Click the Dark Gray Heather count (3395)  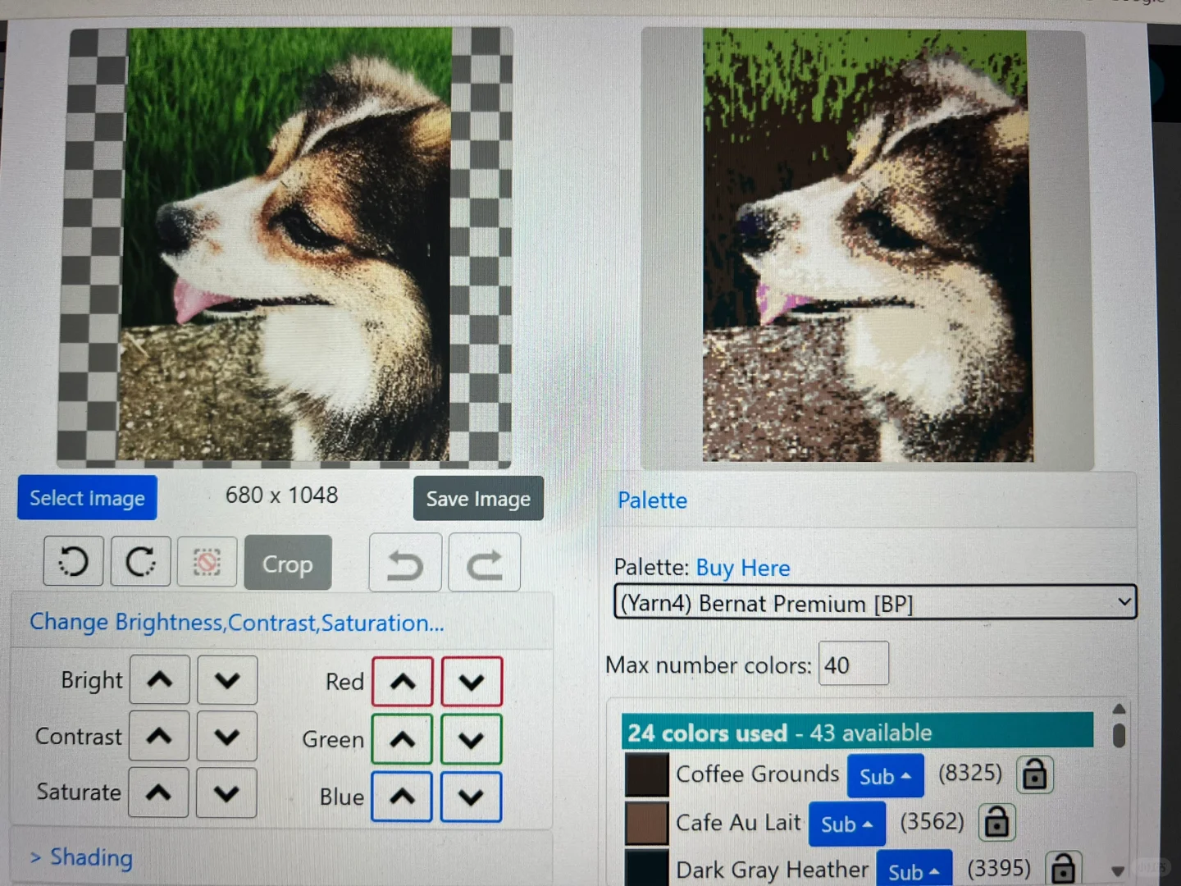[x=999, y=868]
